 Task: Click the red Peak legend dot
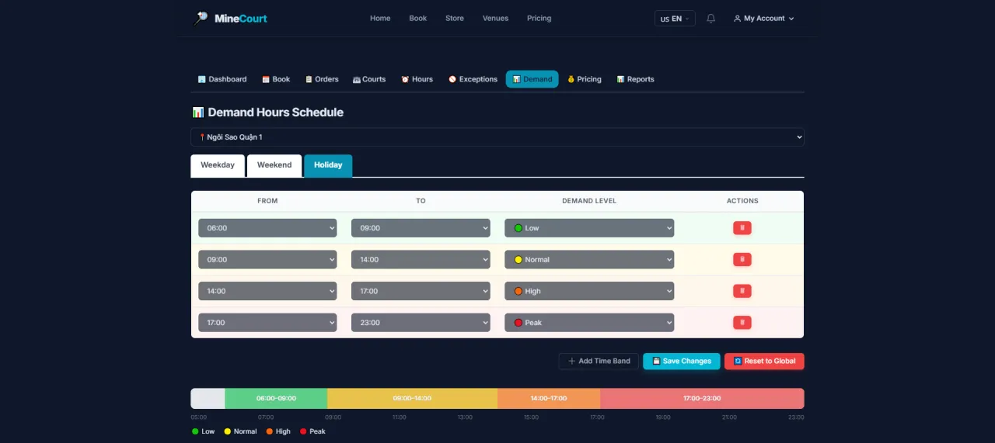click(x=303, y=431)
